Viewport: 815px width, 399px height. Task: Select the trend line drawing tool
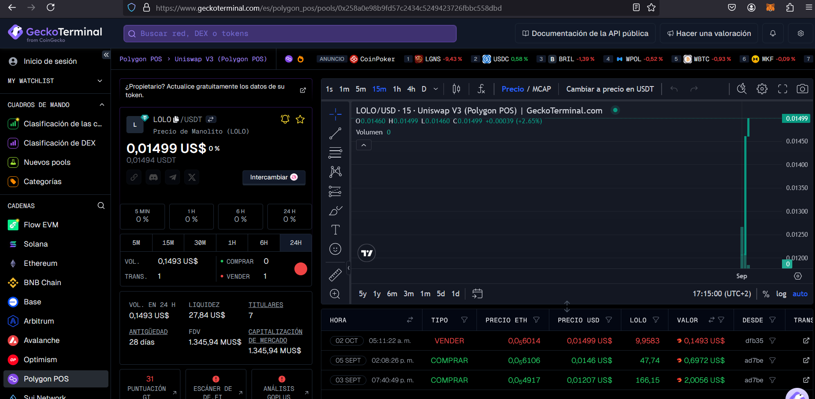click(335, 134)
